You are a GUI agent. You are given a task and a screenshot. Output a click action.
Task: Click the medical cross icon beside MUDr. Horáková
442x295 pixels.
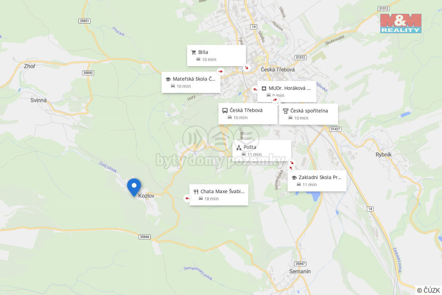pos(264,89)
